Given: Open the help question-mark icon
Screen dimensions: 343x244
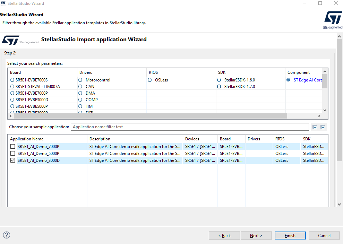Looking at the screenshot, I should [x=6, y=235].
